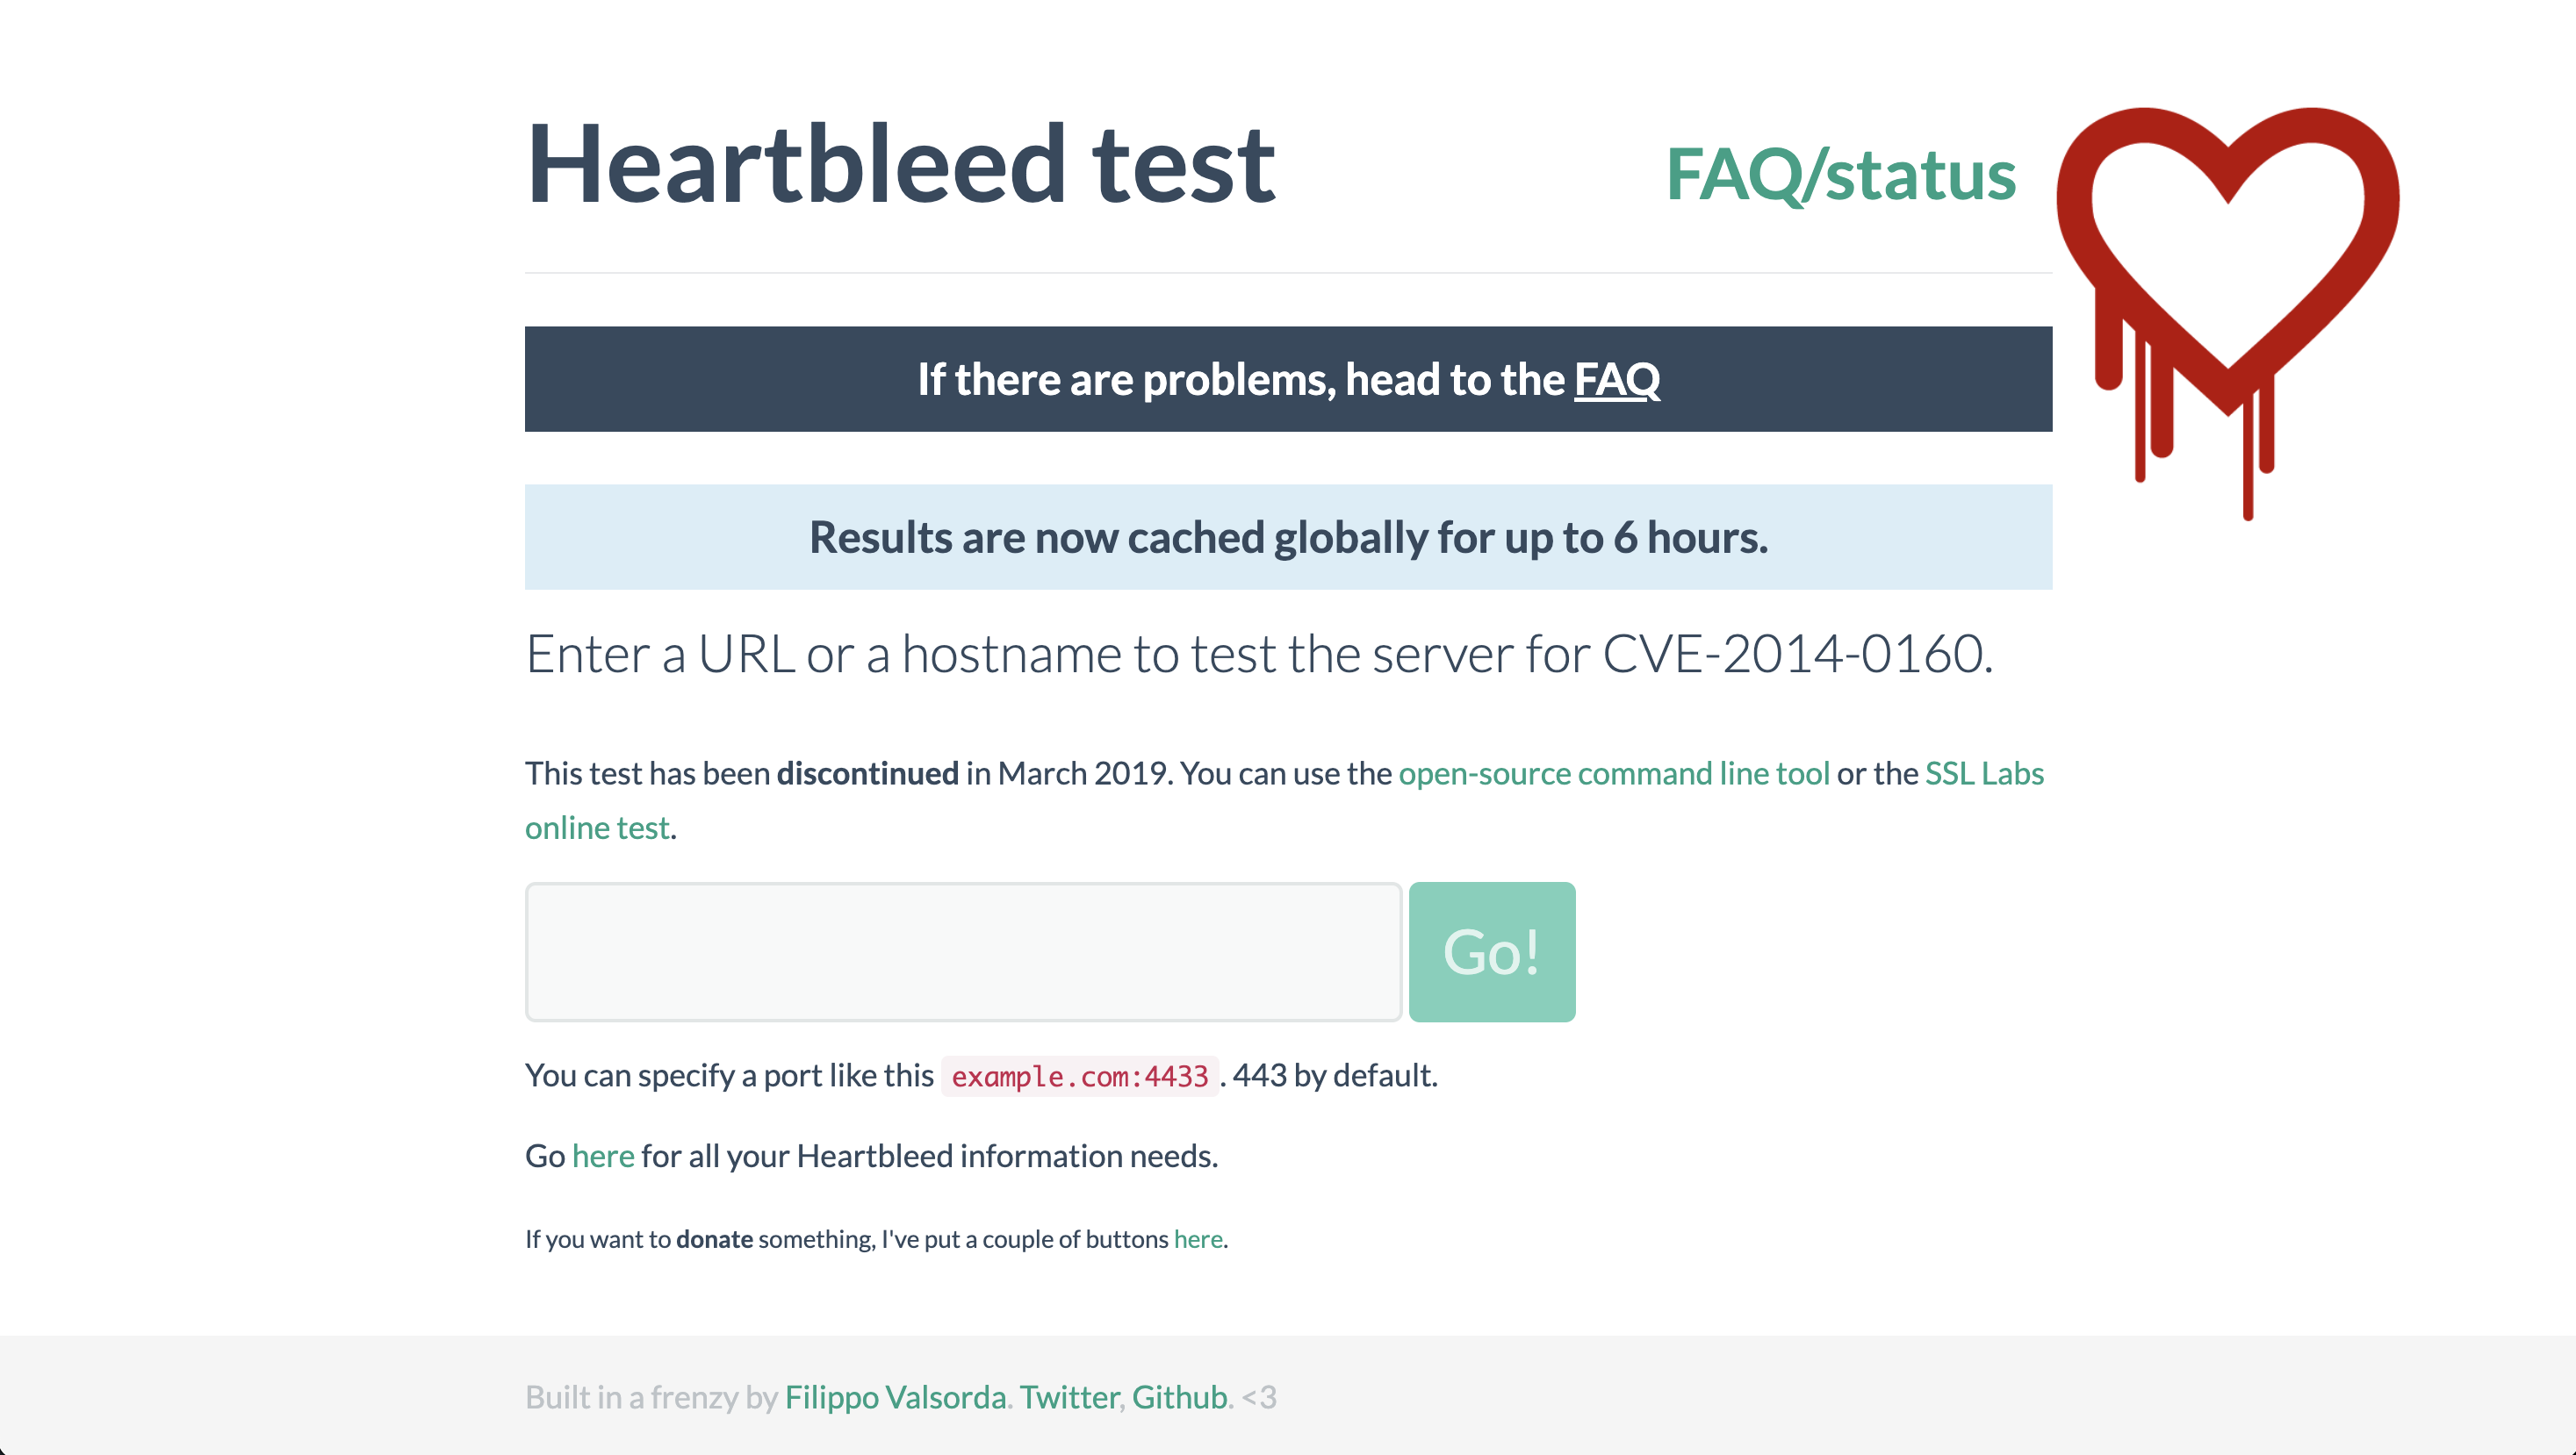Click the CVE-2014-0160 text in the heading
This screenshot has height=1455, width=2576.
click(x=1796, y=655)
